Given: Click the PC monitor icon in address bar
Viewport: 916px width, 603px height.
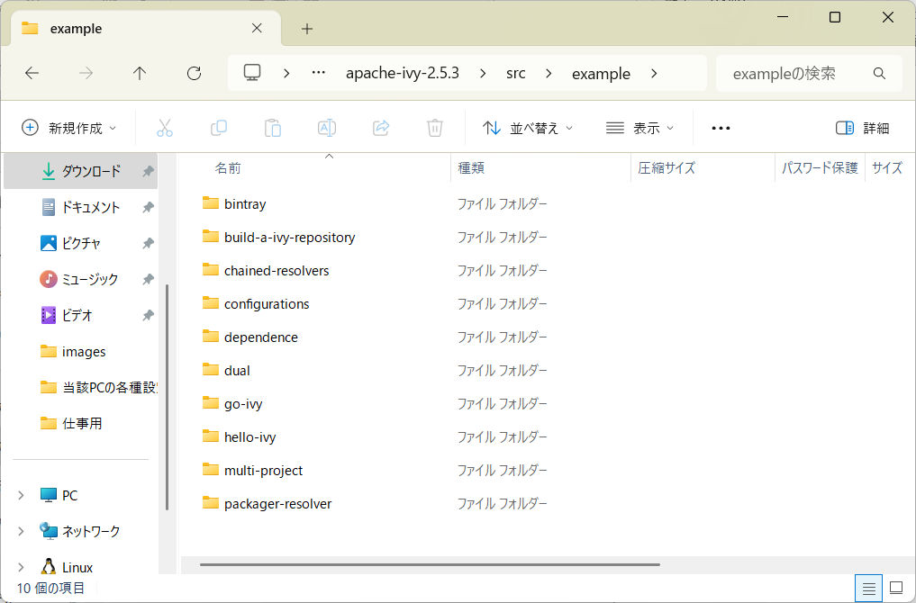Looking at the screenshot, I should (252, 72).
